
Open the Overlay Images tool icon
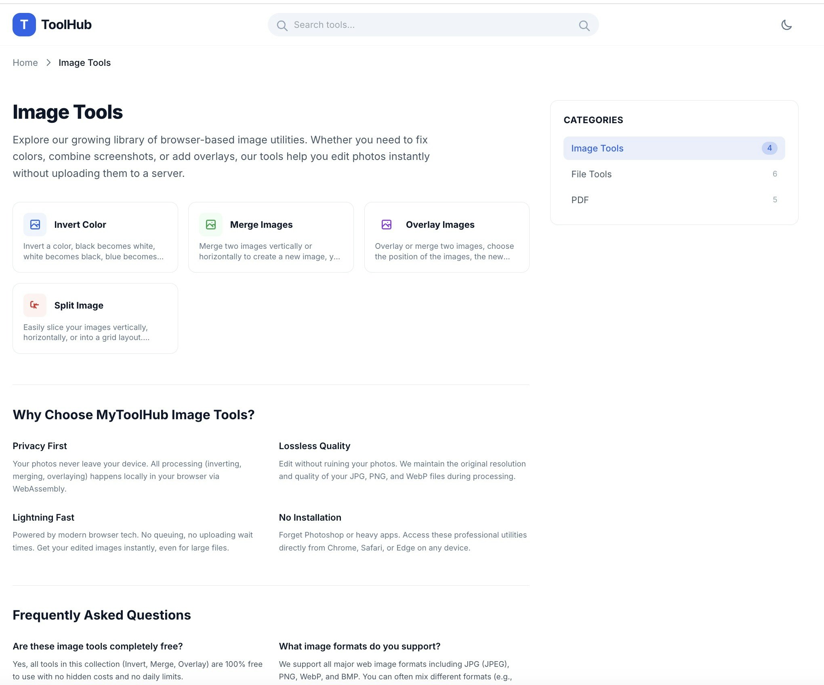pyautogui.click(x=387, y=225)
